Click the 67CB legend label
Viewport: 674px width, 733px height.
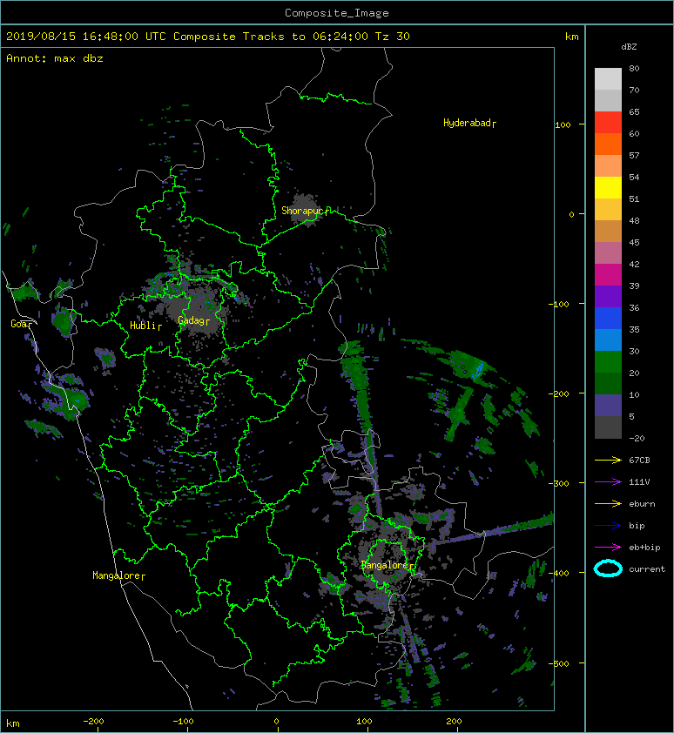(x=639, y=460)
